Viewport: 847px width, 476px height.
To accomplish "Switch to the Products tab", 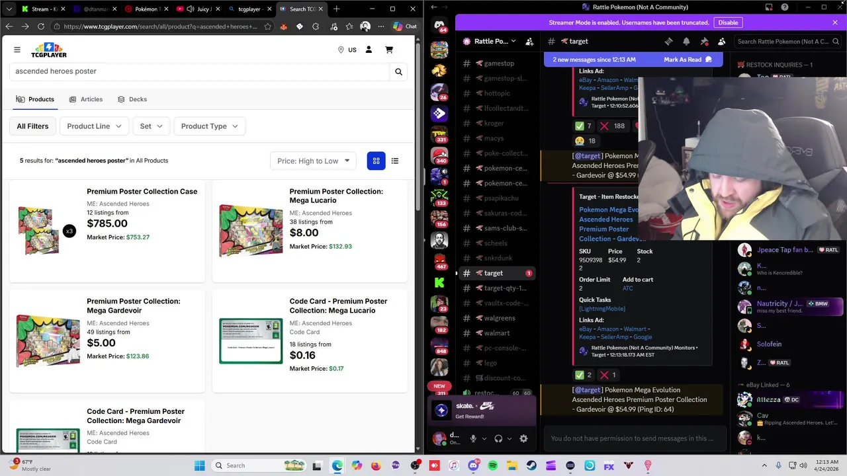I will coord(35,99).
